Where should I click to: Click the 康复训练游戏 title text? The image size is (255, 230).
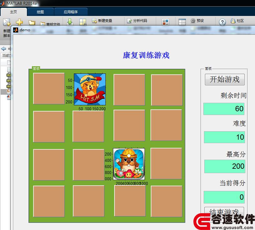(x=146, y=55)
